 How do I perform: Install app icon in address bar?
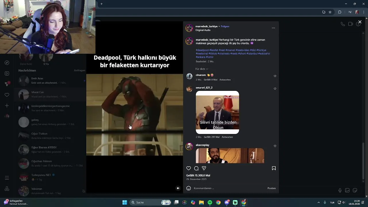(x=324, y=12)
